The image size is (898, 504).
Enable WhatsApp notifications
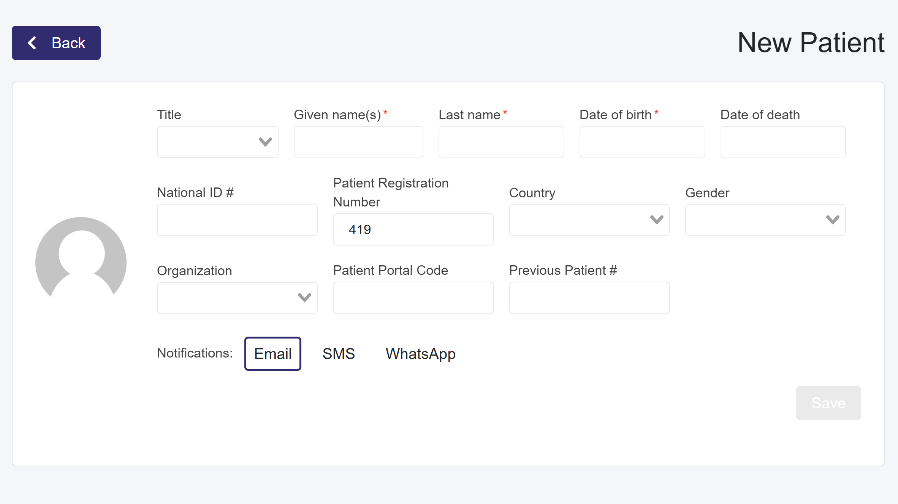point(420,354)
